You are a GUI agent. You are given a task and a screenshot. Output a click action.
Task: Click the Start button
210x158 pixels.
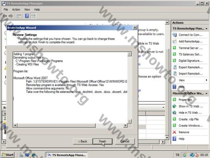[8, 155]
